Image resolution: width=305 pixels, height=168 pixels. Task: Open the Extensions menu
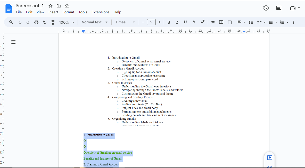[x=100, y=12]
